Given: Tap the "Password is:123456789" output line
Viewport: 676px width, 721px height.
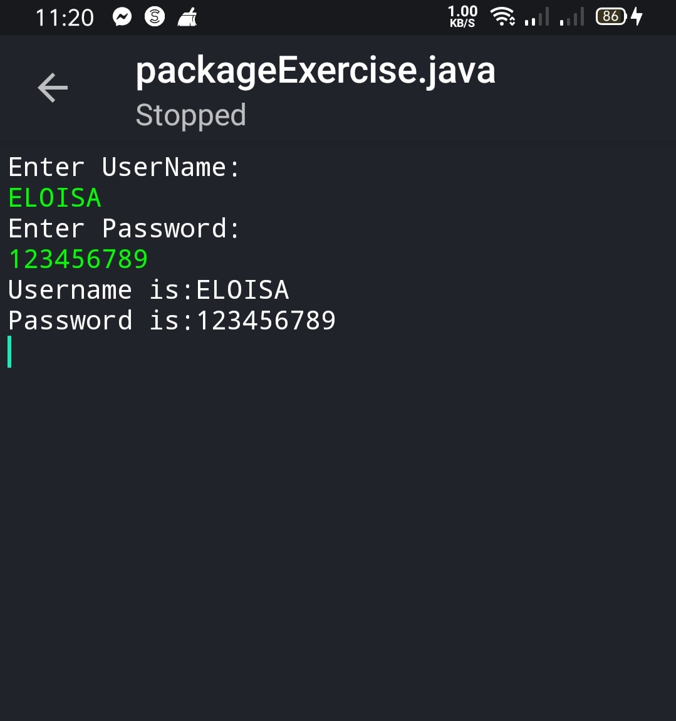Looking at the screenshot, I should pos(172,321).
